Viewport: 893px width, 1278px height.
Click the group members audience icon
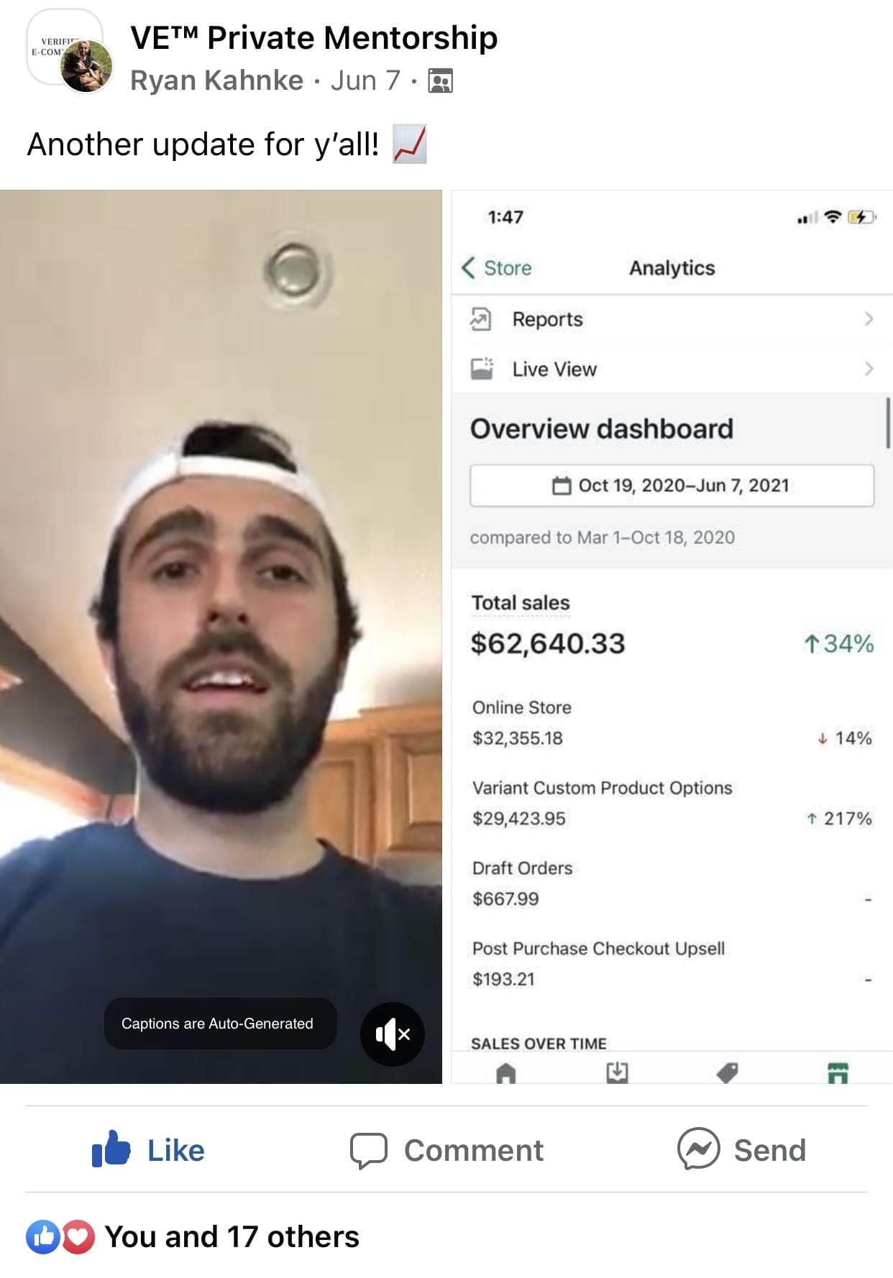point(440,81)
